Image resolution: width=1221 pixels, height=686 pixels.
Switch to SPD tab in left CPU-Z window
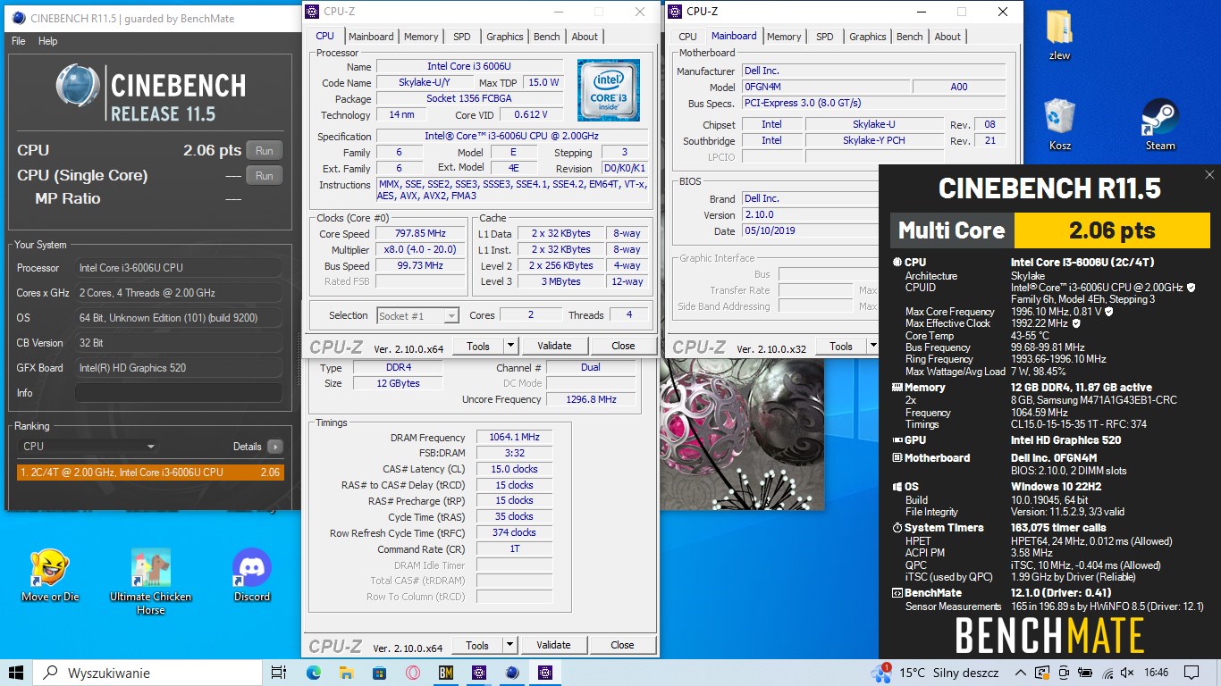(462, 37)
